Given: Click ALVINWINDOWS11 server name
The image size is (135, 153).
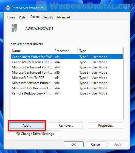Looking at the screenshot, I should click(39, 29).
